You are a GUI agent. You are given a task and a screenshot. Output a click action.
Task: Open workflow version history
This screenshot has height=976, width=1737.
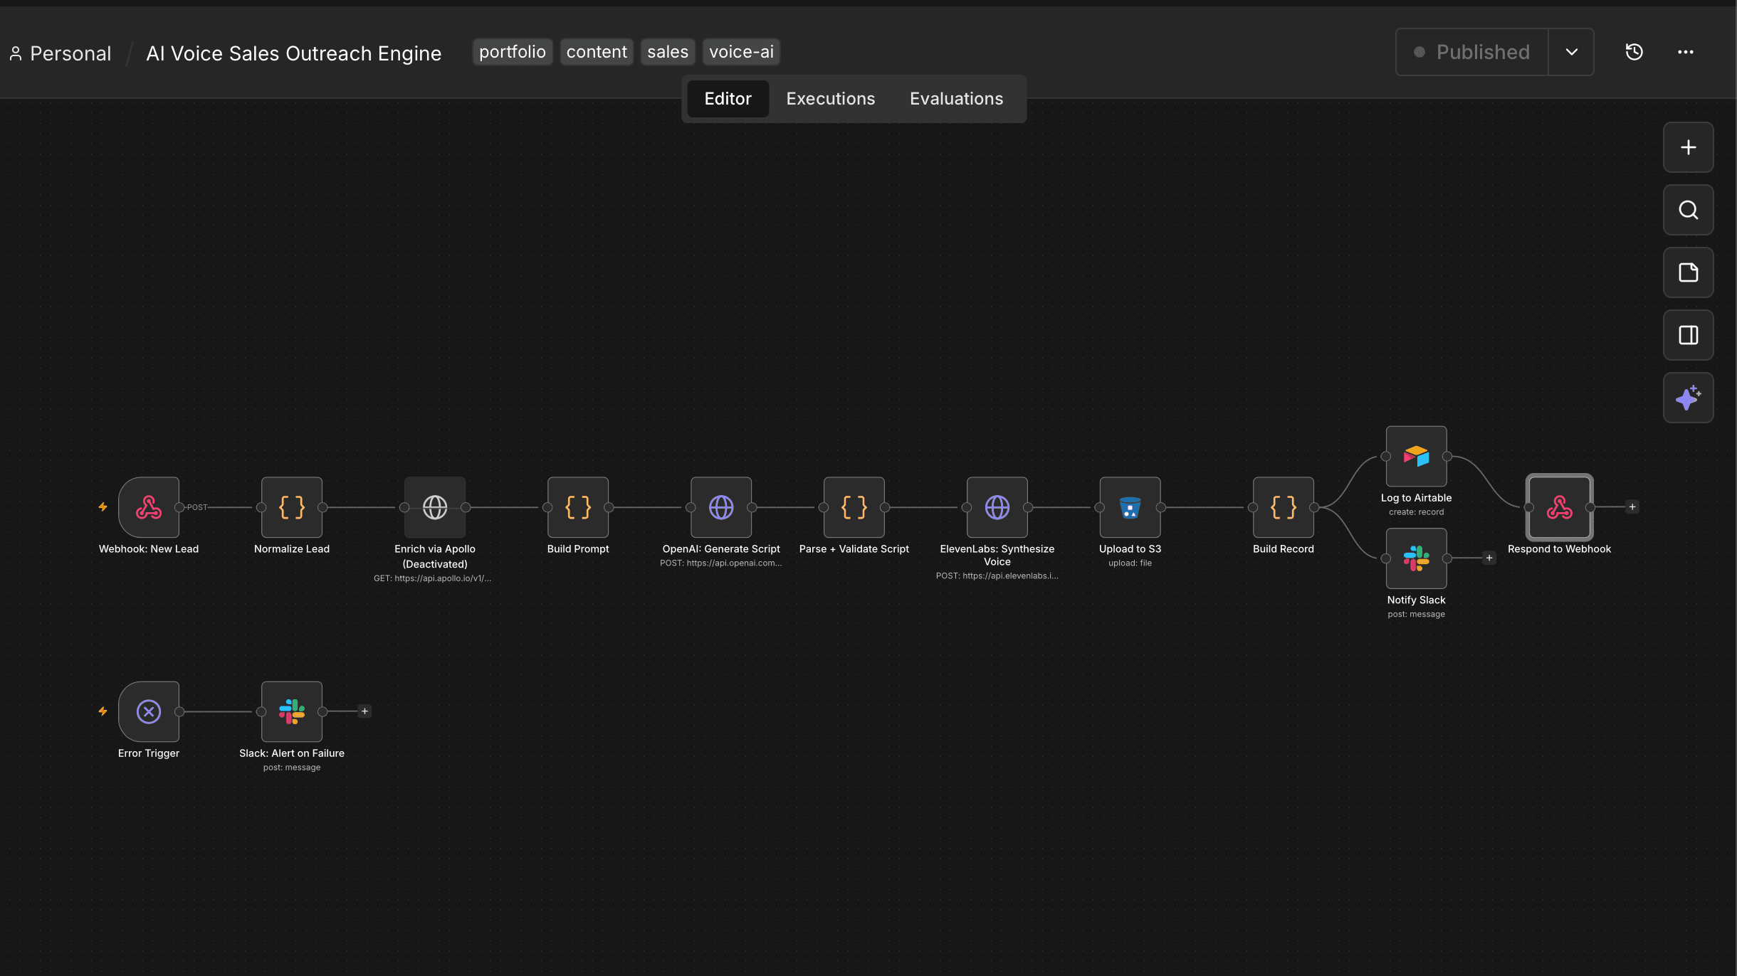pos(1634,52)
